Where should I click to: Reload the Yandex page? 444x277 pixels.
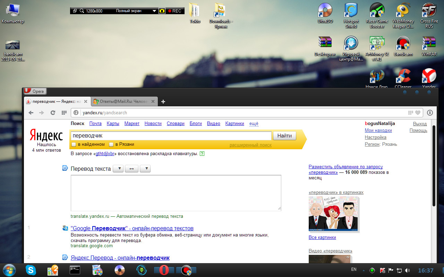pos(53,113)
